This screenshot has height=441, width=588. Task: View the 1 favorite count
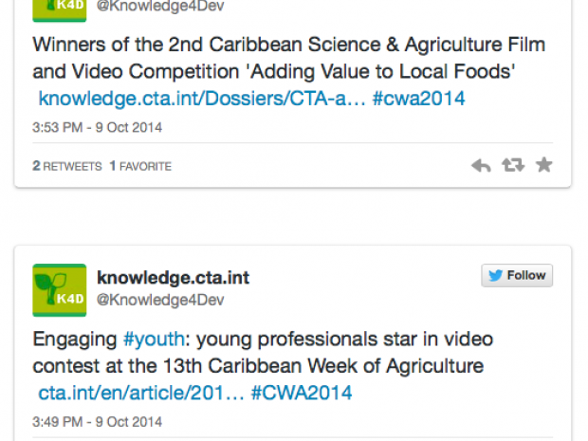(140, 166)
